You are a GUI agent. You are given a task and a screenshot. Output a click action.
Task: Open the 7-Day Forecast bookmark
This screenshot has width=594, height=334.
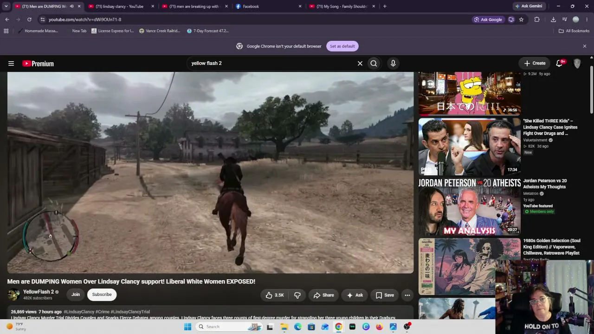(x=208, y=31)
